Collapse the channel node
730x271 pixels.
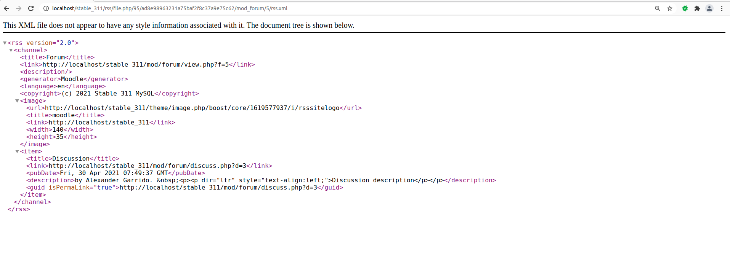tap(11, 50)
